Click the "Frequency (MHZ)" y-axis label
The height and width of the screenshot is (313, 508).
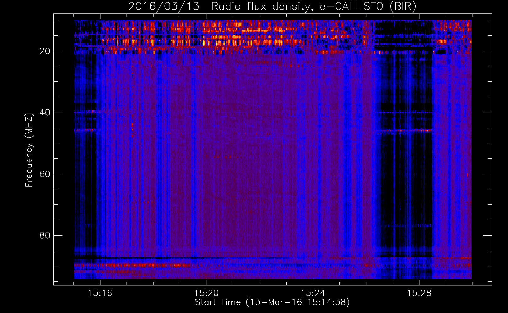[29, 150]
